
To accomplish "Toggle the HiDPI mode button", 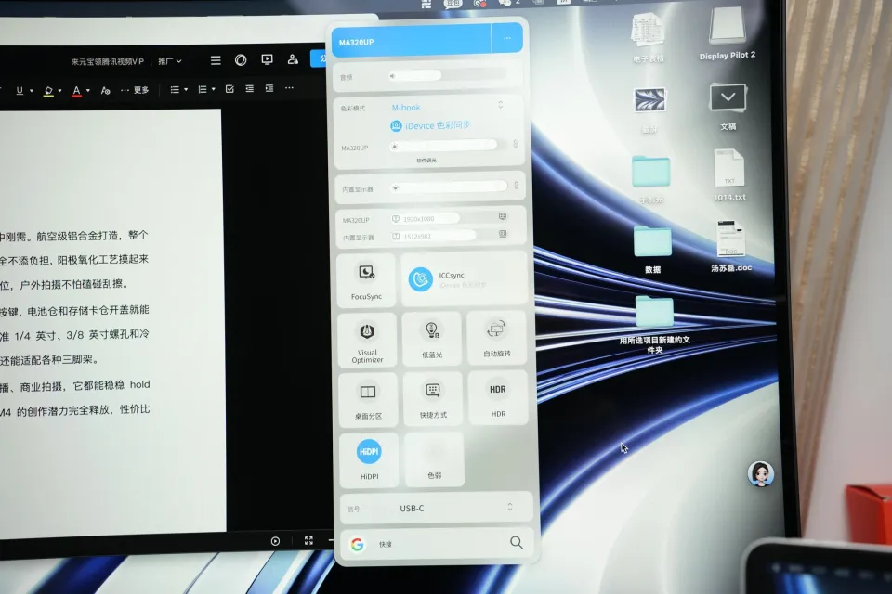I will (x=369, y=452).
